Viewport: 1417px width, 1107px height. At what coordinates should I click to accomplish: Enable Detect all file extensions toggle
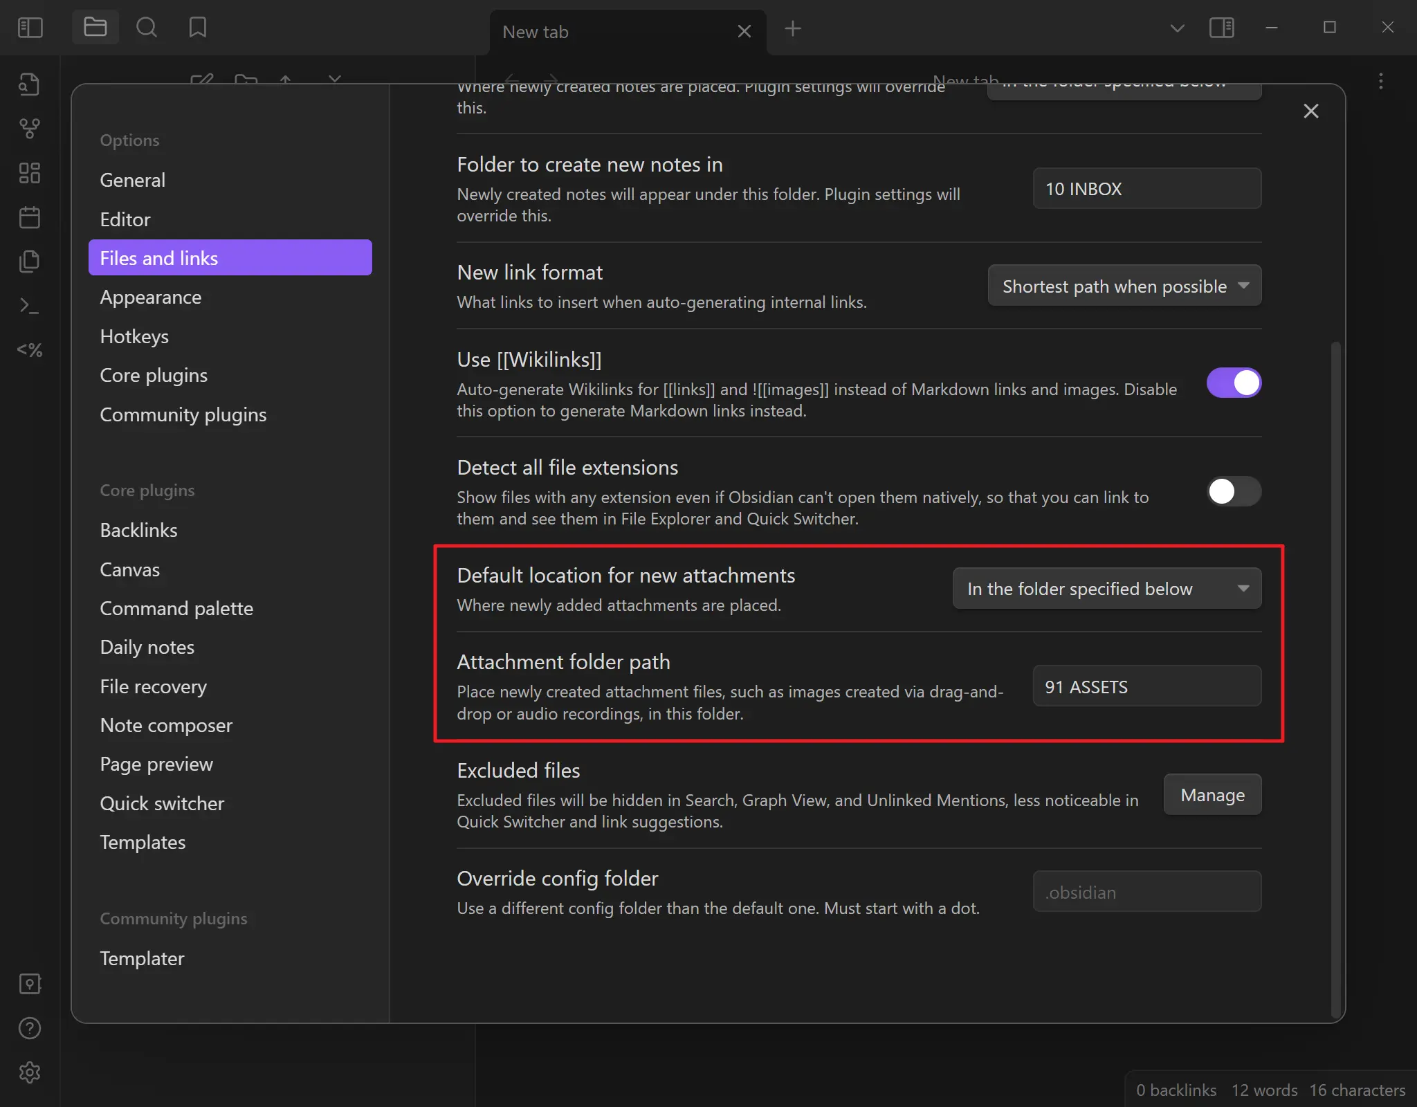(1234, 491)
